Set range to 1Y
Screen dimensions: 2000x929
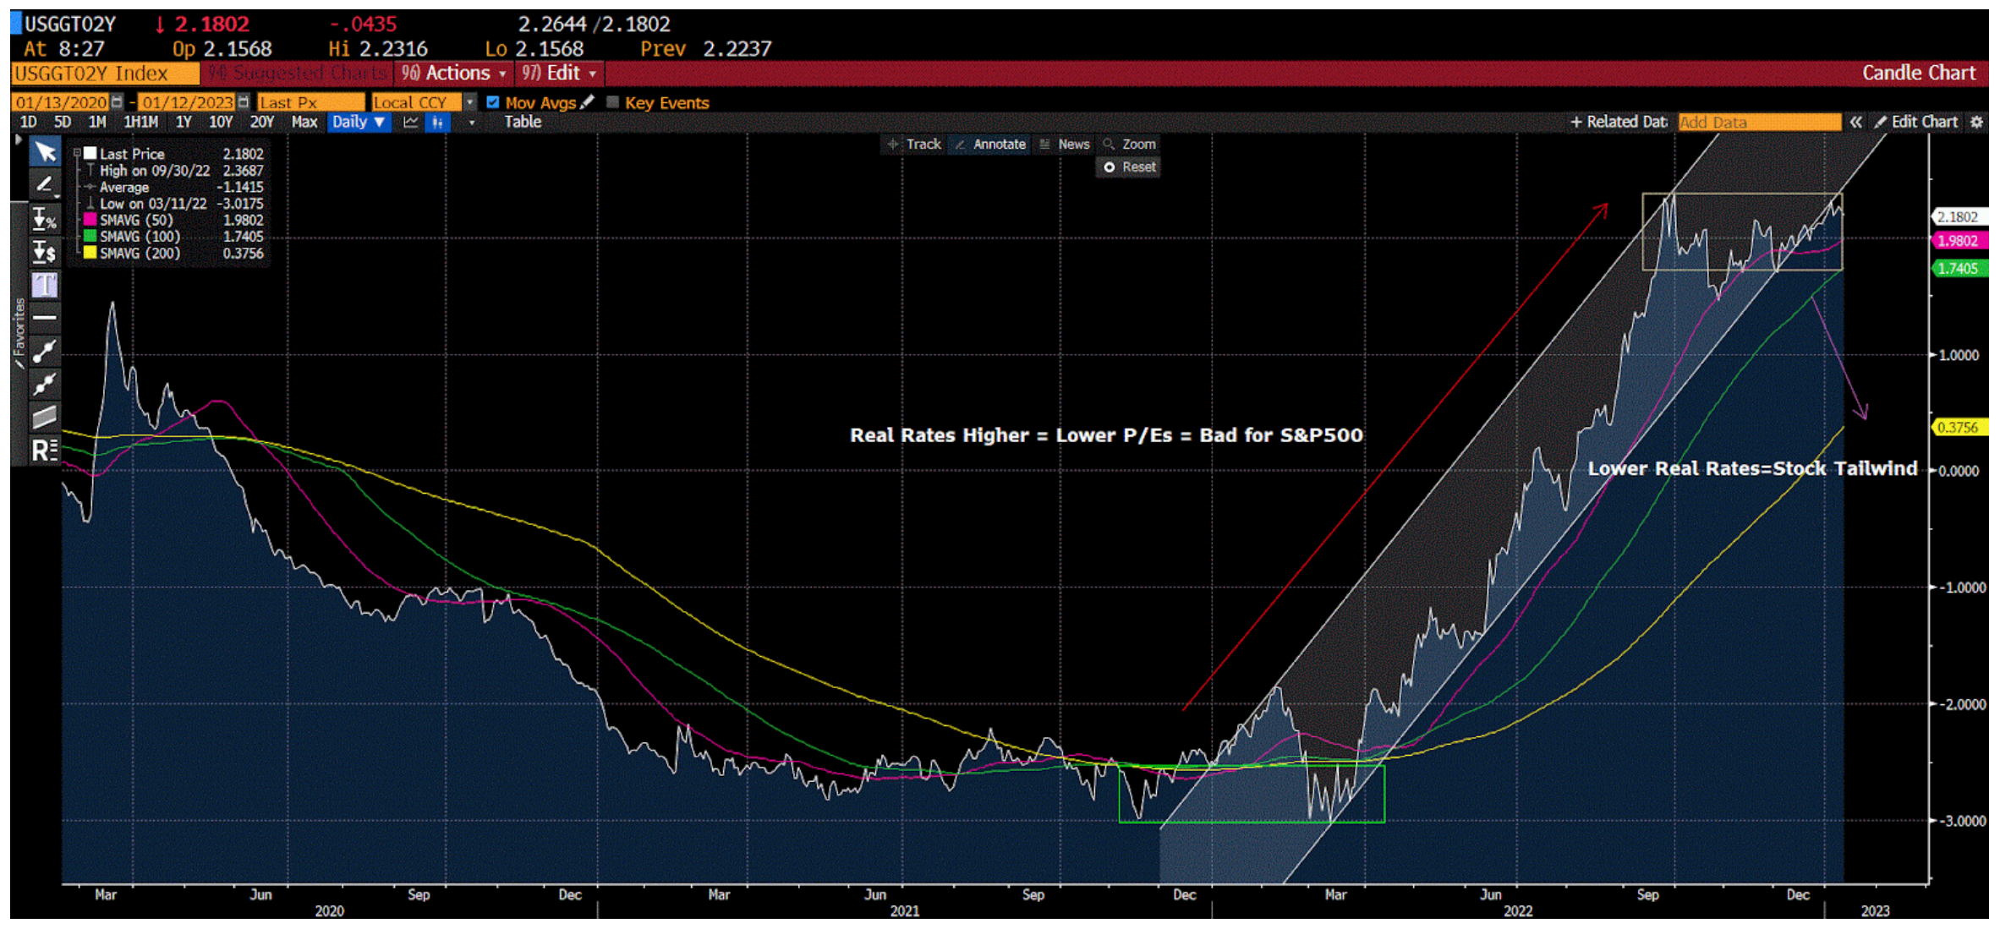click(x=184, y=123)
